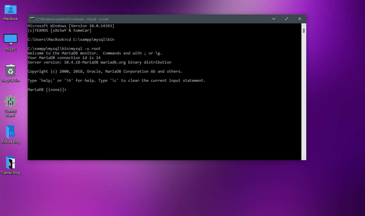Click the window title showing cmd.exe path

pos(72,19)
